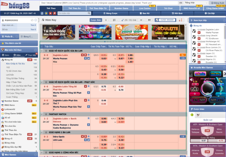
Task: Click the SL button on Zaglebie Lubin row
Action: pyautogui.click(x=183, y=55)
